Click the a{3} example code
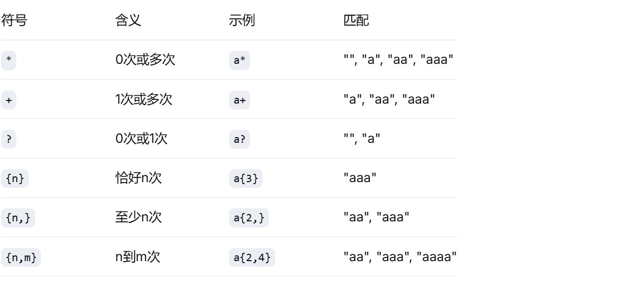Screen dimensions: 622x292 click(x=246, y=178)
